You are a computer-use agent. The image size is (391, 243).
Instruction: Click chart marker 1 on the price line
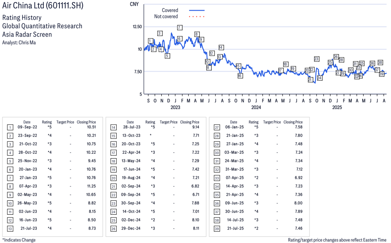click(x=150, y=41)
